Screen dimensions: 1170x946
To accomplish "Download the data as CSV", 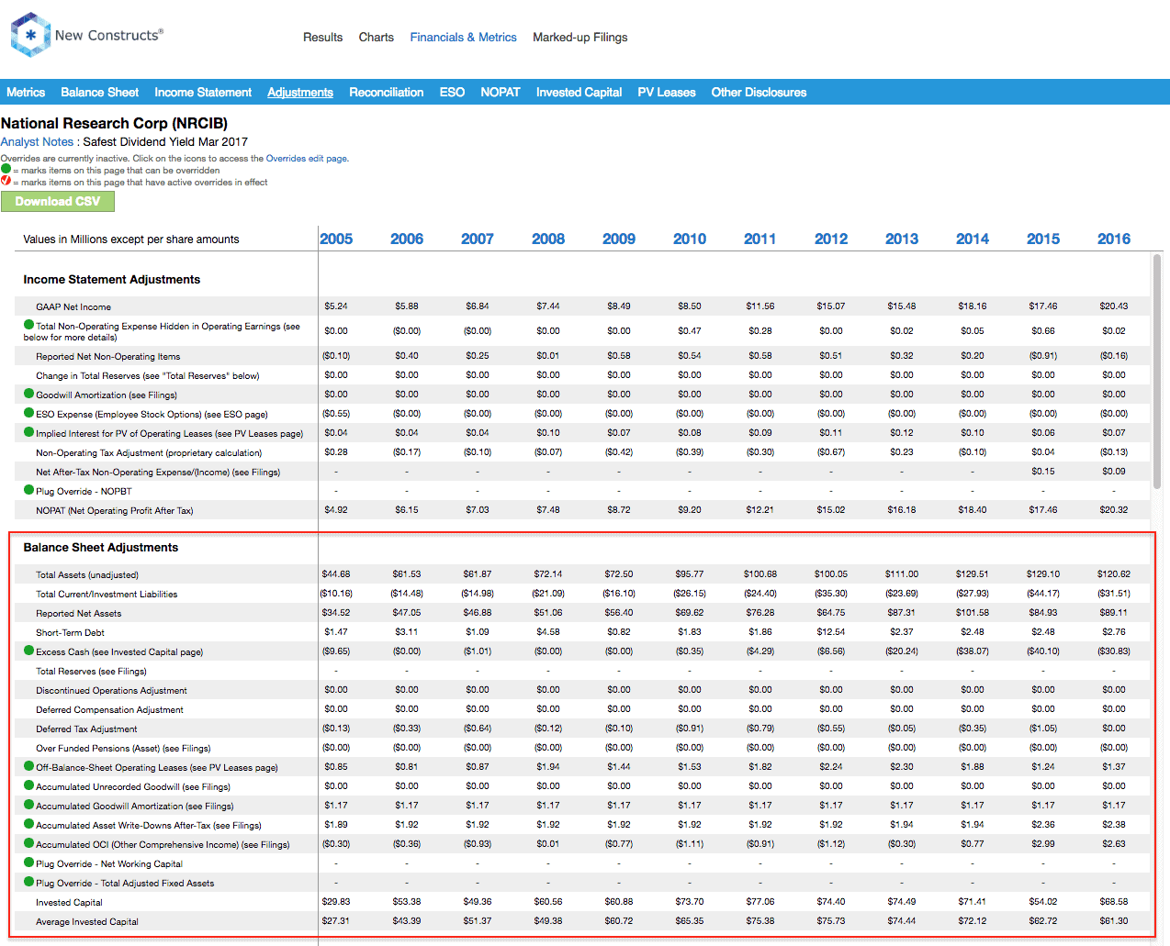I will (58, 202).
